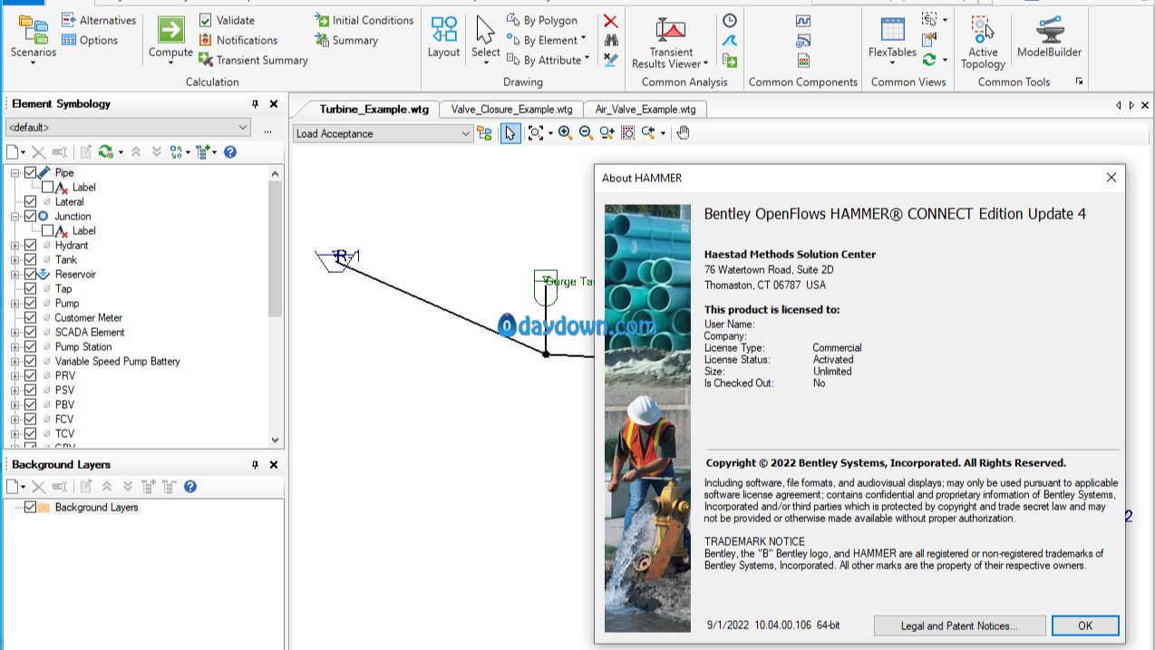Open Legal and Patent Notices
This screenshot has height=650, width=1155.
959,626
